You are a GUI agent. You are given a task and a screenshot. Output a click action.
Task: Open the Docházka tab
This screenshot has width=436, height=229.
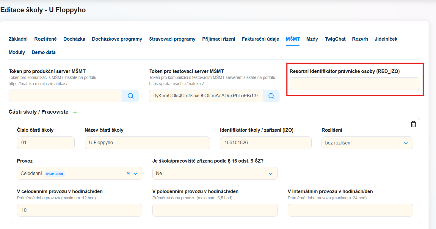coord(74,39)
